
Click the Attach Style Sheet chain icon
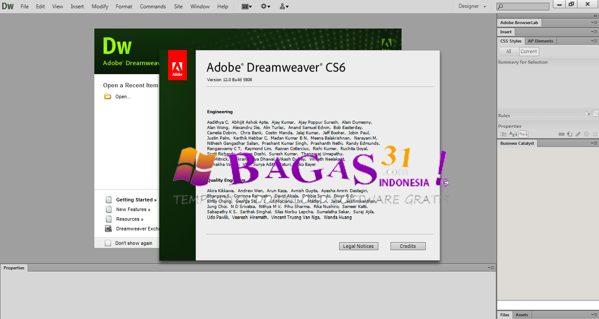tap(561, 134)
